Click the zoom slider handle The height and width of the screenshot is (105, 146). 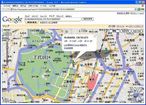tap(7, 48)
